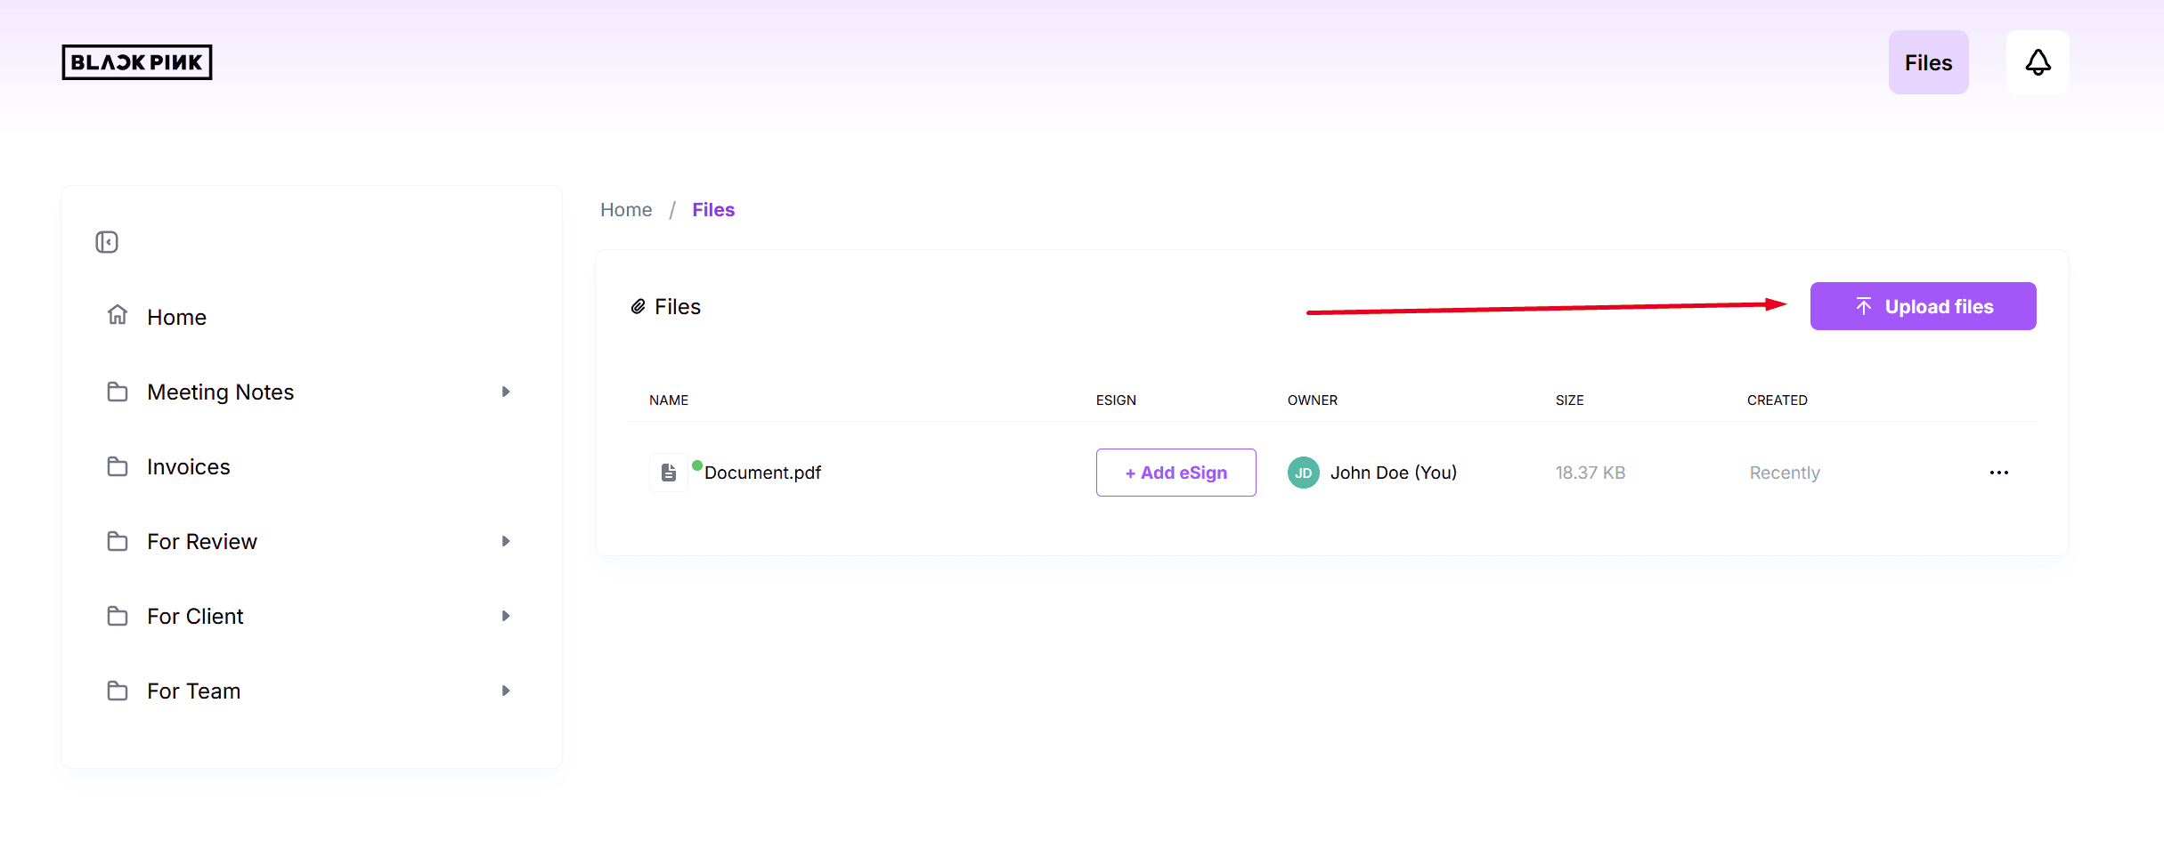Select For Team in the sidebar
Screen dimensions: 2164x857
[193, 691]
